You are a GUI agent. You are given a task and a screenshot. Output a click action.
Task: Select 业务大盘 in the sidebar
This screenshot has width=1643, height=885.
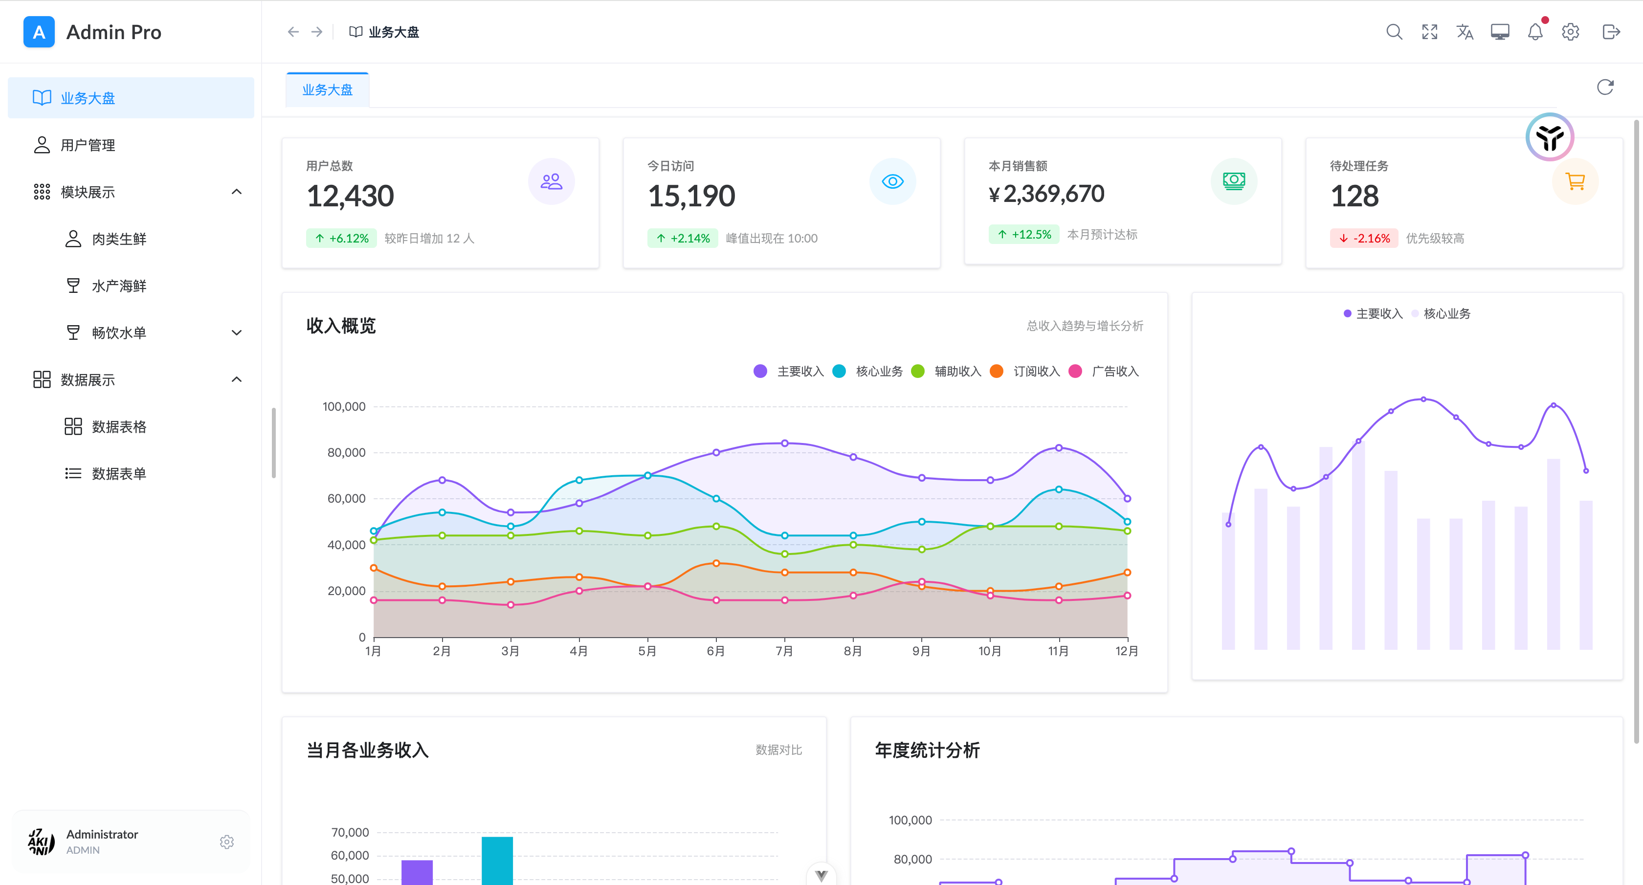pos(131,98)
